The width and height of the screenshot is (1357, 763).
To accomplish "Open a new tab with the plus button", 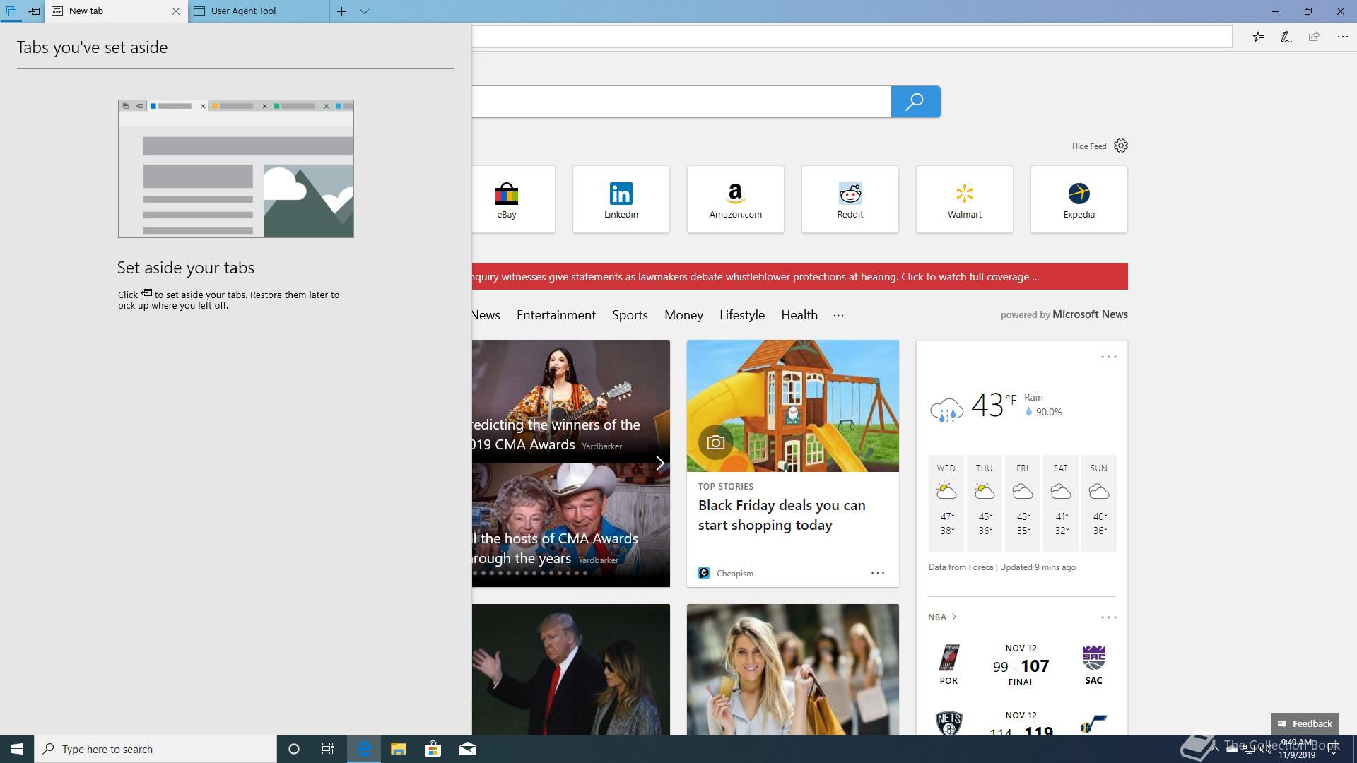I will [x=341, y=11].
